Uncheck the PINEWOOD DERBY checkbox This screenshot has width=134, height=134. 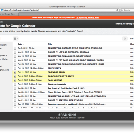15,72
